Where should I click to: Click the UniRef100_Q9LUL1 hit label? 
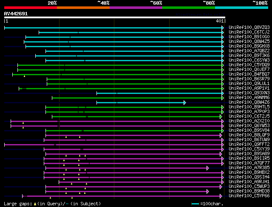(x=249, y=83)
